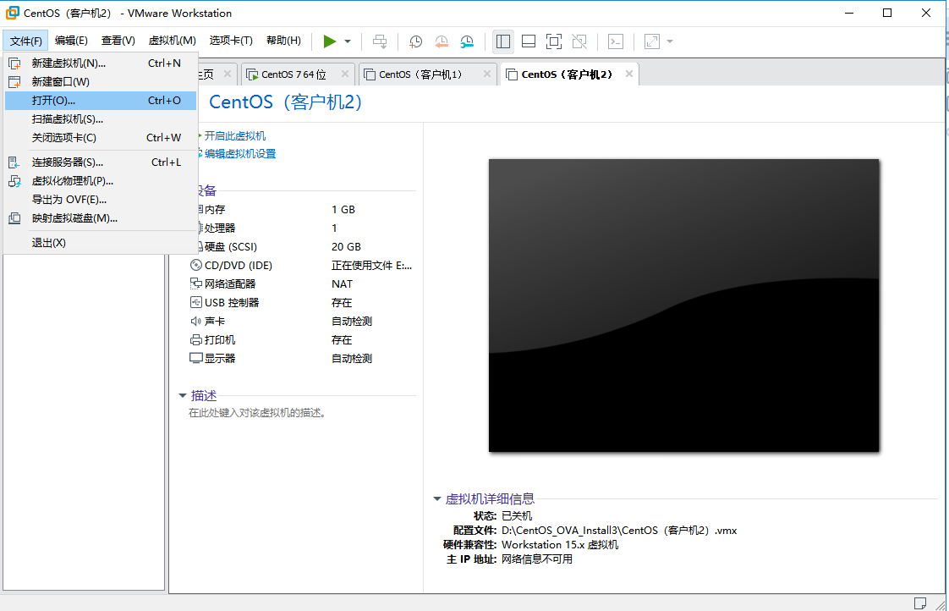Toggle the library sidebar view icon
949x611 pixels.
pyautogui.click(x=503, y=41)
